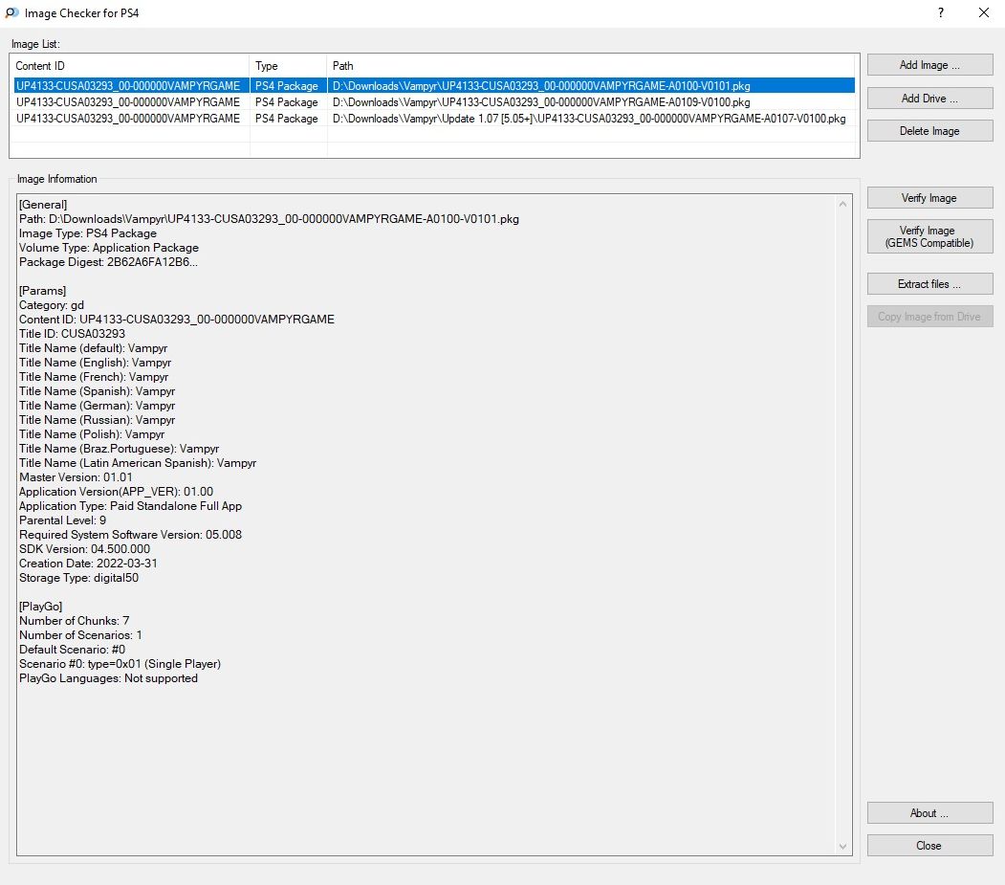This screenshot has width=1005, height=885.
Task: Click the help question mark button
Action: click(940, 13)
